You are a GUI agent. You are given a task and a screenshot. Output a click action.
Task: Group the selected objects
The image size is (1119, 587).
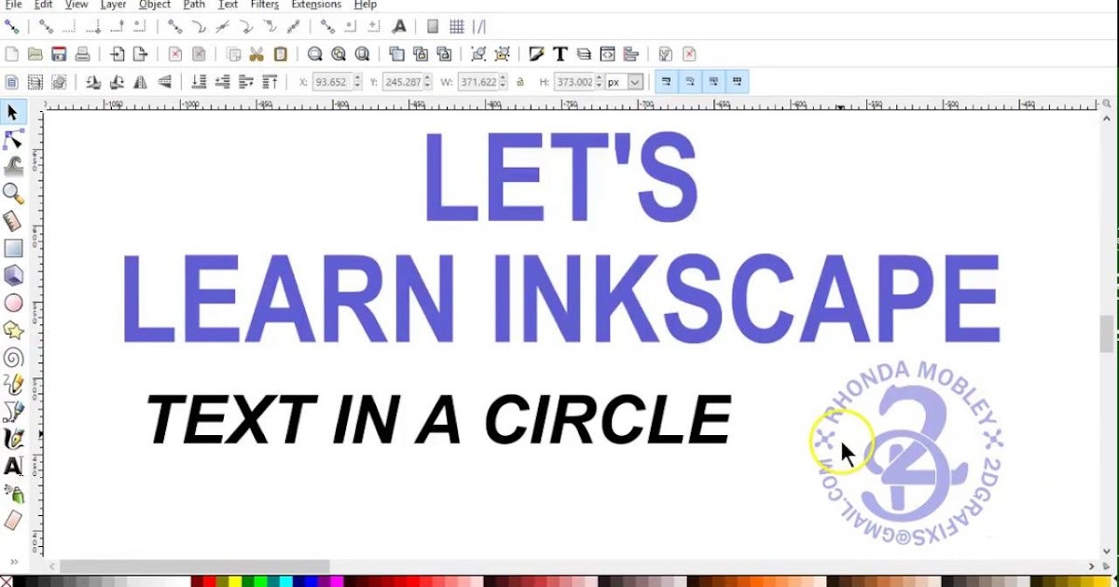[x=478, y=54]
